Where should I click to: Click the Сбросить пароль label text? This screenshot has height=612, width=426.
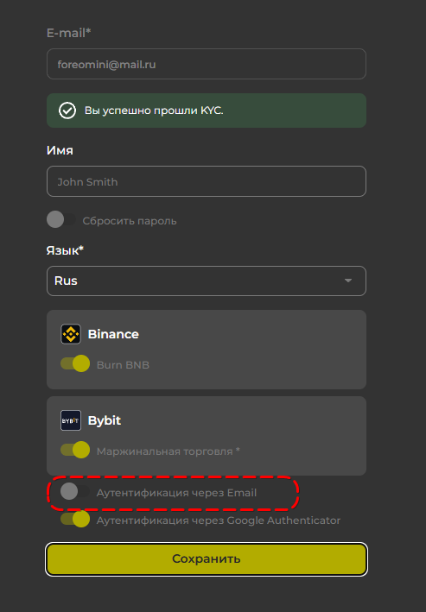pyautogui.click(x=130, y=221)
